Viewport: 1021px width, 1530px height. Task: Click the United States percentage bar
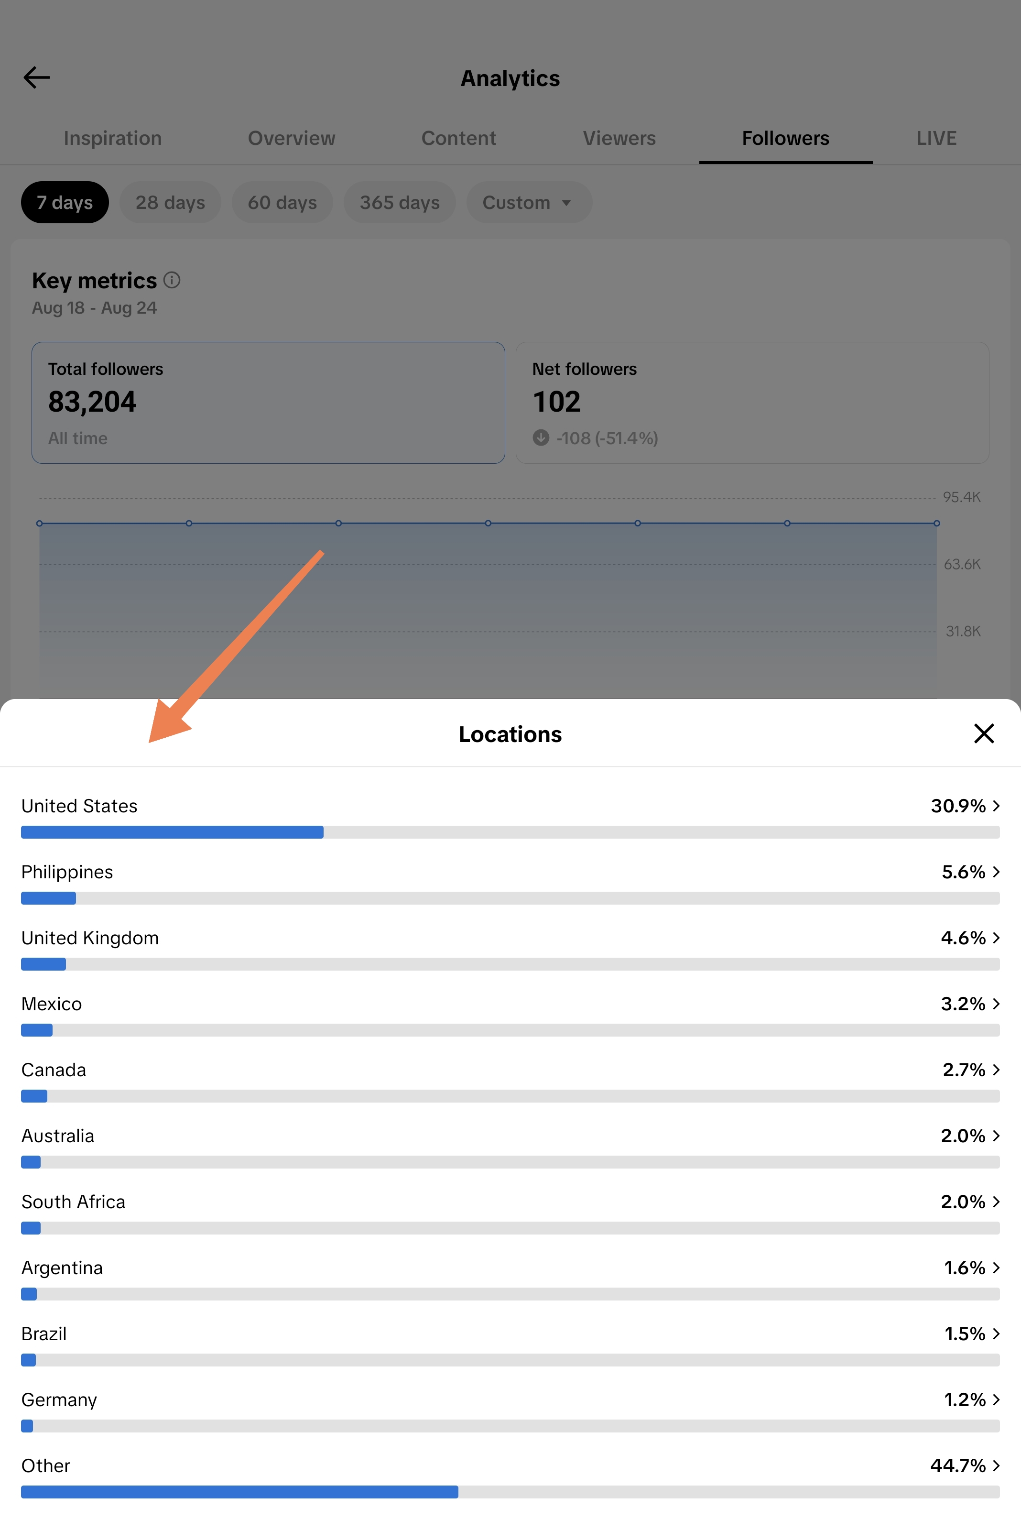click(x=510, y=832)
